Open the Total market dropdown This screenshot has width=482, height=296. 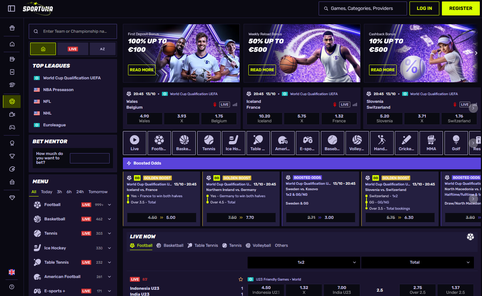tap(417, 262)
